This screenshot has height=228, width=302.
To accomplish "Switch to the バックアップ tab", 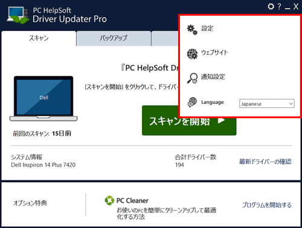I will (114, 38).
